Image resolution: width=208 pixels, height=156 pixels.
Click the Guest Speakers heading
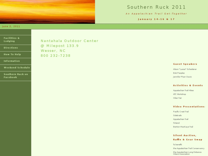click(185, 64)
